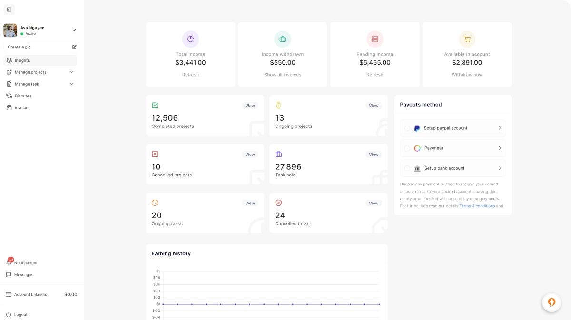Image resolution: width=571 pixels, height=320 pixels.
Task: Click the Income withdrawn briefcase icon
Action: tap(283, 39)
